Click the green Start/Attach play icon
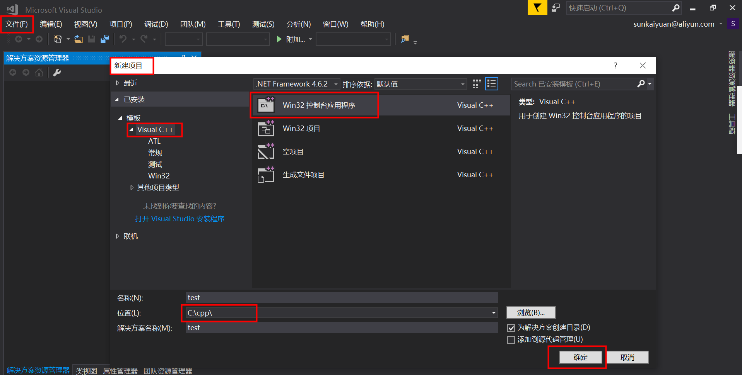This screenshot has height=375, width=742. click(x=279, y=39)
